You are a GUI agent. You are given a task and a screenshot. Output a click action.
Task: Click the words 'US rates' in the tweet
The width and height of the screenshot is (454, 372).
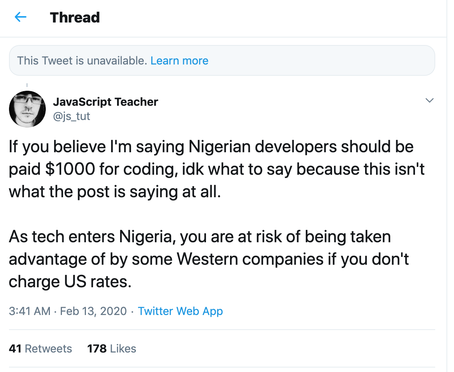98,282
